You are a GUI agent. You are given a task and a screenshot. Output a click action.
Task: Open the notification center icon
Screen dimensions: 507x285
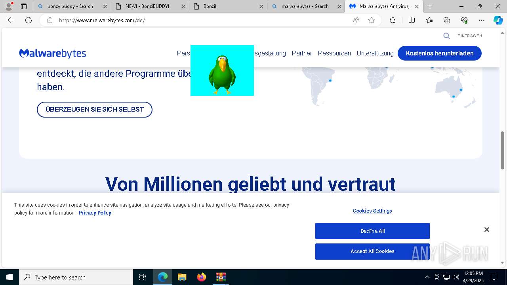click(494, 277)
